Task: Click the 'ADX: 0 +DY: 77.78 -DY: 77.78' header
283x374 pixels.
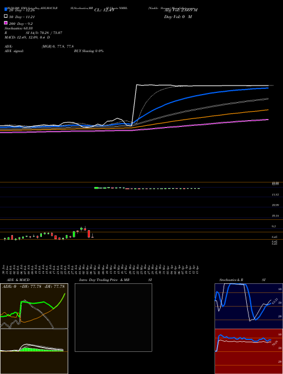Action: coord(33,287)
